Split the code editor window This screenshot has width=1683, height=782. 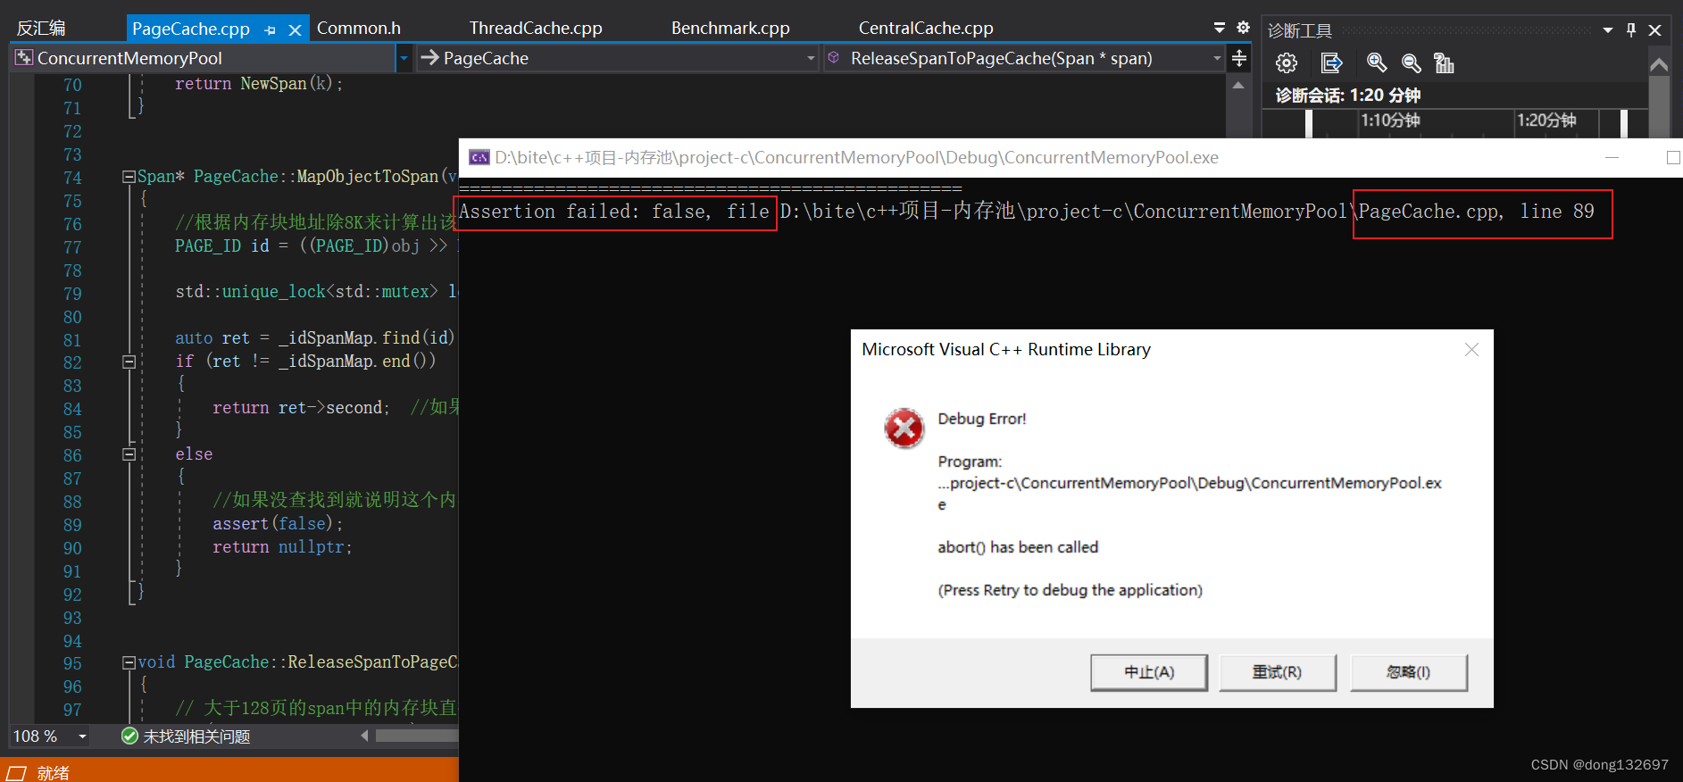coord(1239,59)
